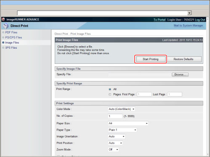Image resolution: width=210 pixels, height=157 pixels.
Task: Select the Pages print range option
Action: (110, 94)
